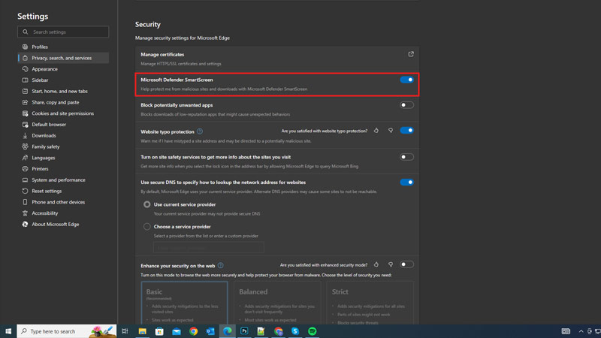The height and width of the screenshot is (338, 601).
Task: Open Cookies and site permissions icon
Action: coord(25,113)
